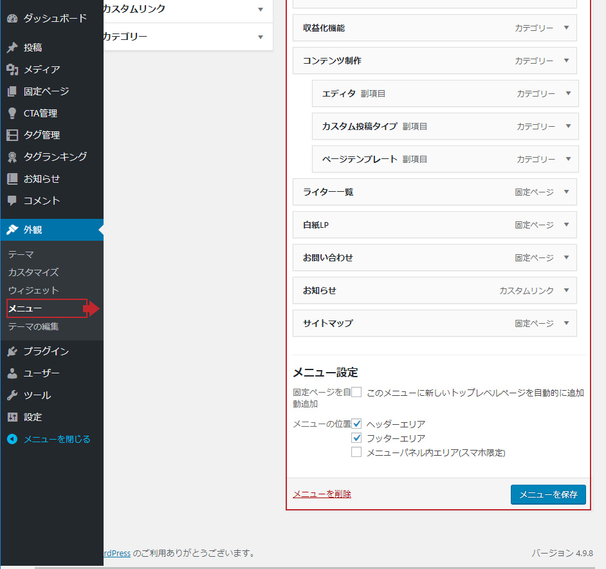Image resolution: width=606 pixels, height=569 pixels.
Task: Expand the カスタムリンク accordion panel
Action: pos(260,9)
